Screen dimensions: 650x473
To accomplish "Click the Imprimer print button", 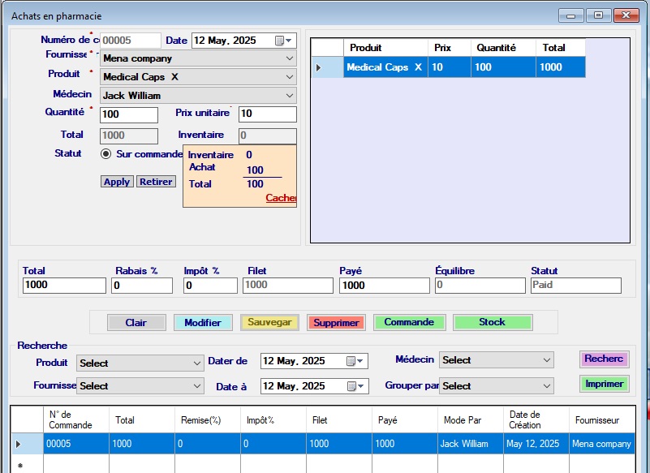I will pos(604,384).
